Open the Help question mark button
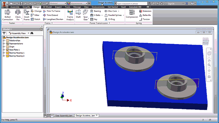219x123 pixels. (192, 4)
